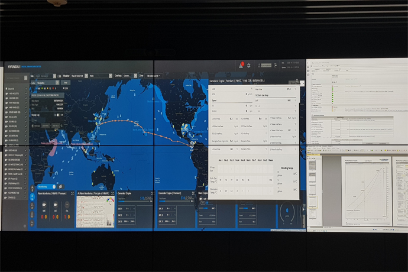
Task: Toggle the switch next to Site dropdown
Action: coord(59,76)
